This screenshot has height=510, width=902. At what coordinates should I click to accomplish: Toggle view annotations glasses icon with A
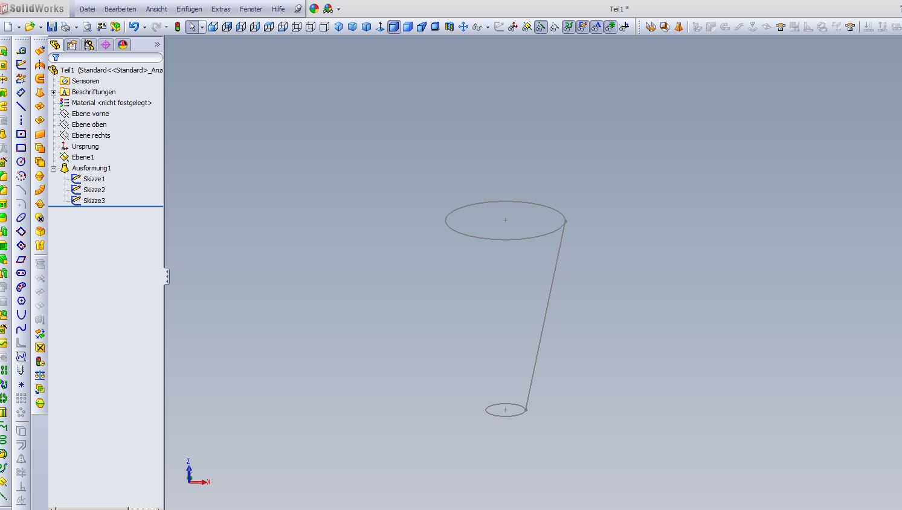[596, 27]
